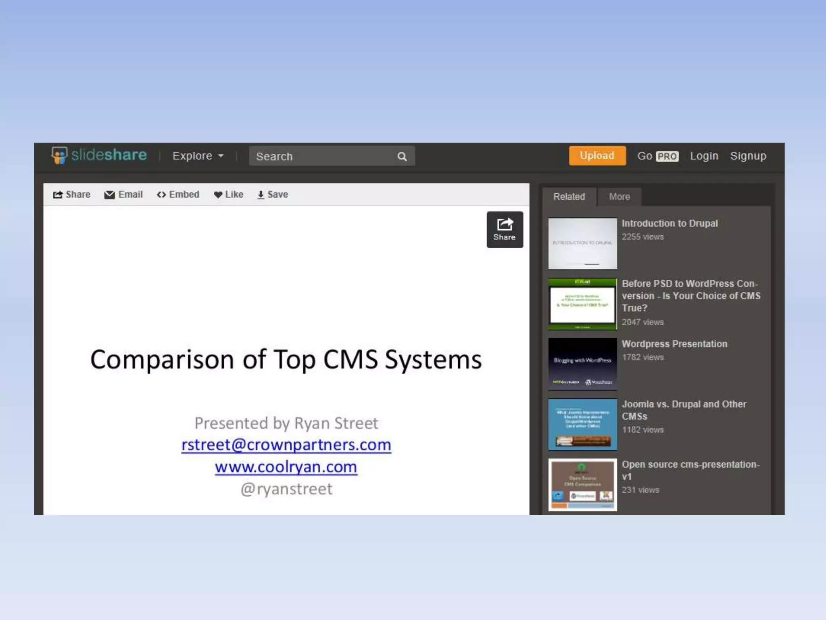Click the Signup link
This screenshot has height=620, width=826.
point(748,156)
